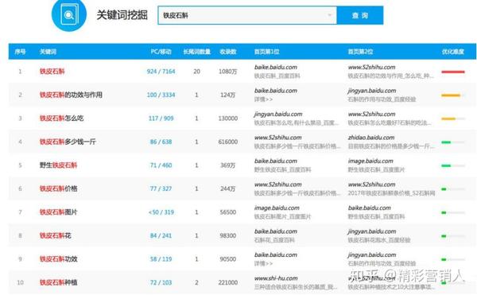The height and width of the screenshot is (295, 477).
Task: Sort by the PC/移动 column header
Action: coord(161,52)
